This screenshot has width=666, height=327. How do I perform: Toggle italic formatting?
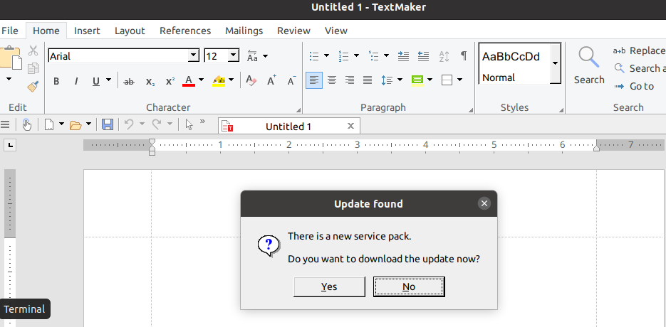[76, 81]
